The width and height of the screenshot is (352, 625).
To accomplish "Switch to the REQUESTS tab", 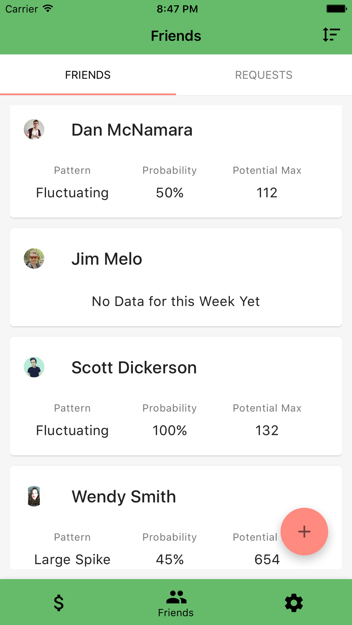I will click(x=264, y=75).
